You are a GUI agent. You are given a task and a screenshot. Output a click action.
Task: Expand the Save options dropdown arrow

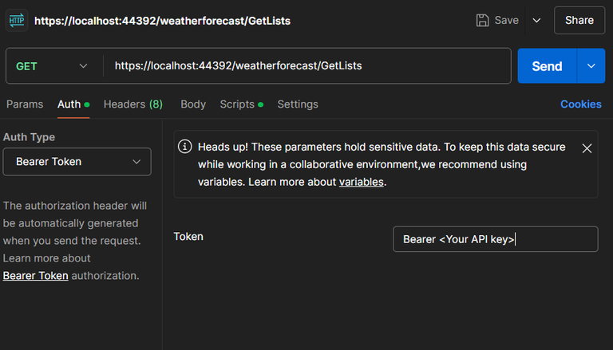(536, 20)
